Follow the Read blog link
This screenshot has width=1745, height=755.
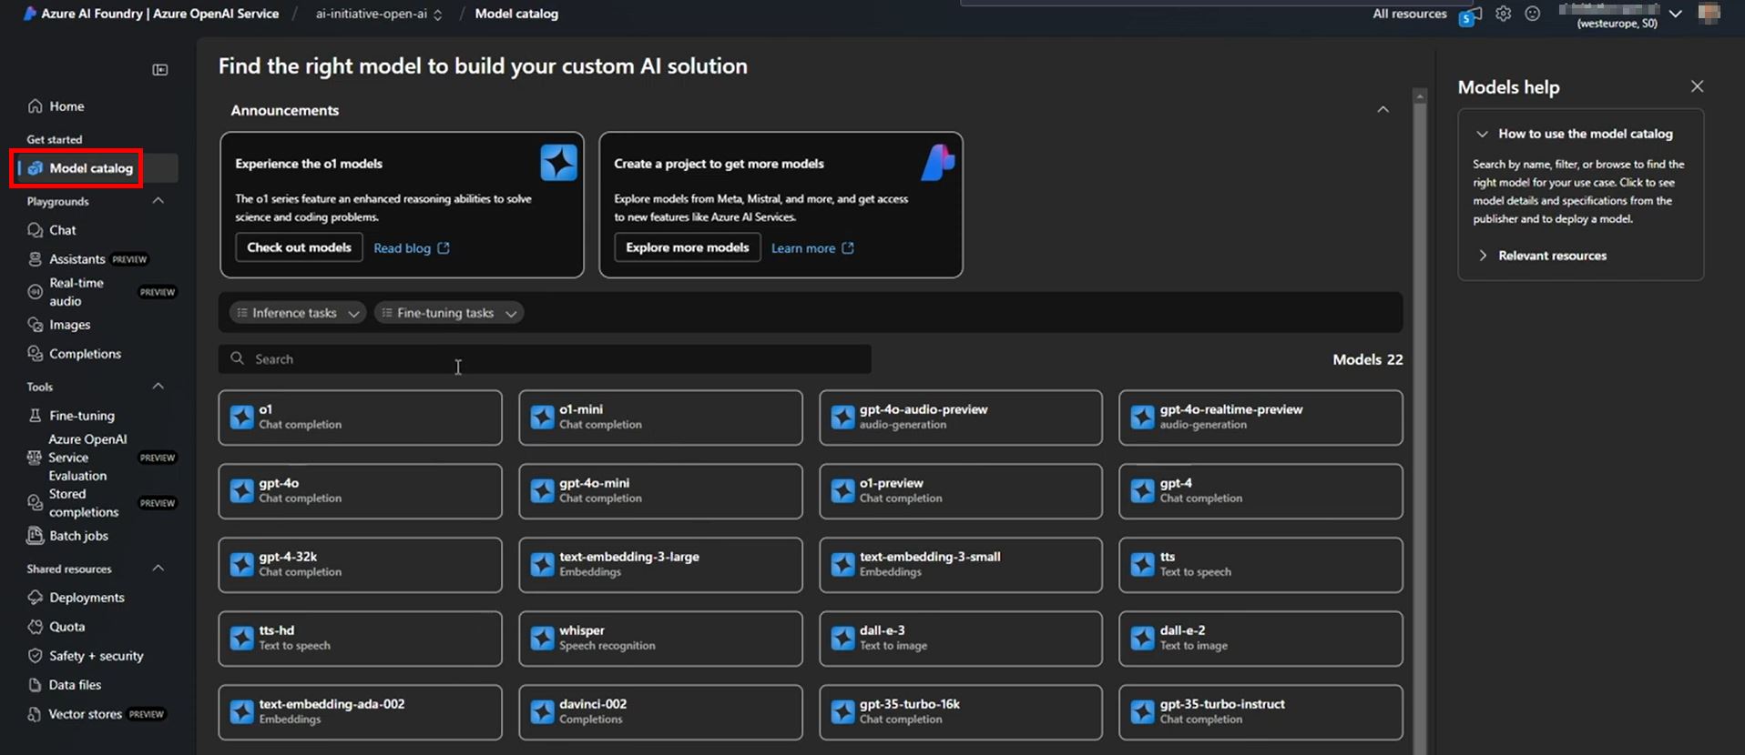tap(403, 248)
